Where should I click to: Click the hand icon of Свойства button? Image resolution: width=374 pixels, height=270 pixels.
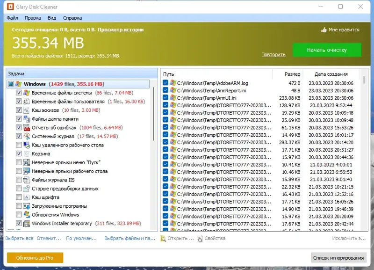pyautogui.click(x=200, y=239)
